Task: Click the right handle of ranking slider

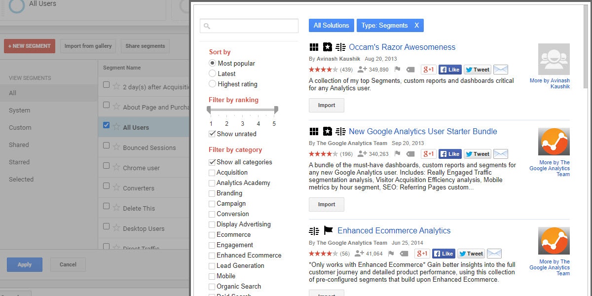Action: coord(276,110)
